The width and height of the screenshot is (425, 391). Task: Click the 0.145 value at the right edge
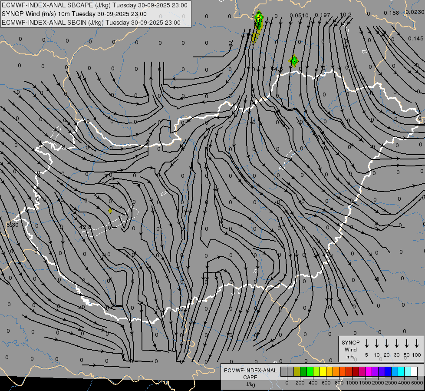point(416,39)
